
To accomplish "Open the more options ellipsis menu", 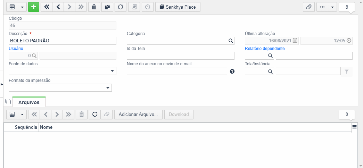I will point(322,7).
